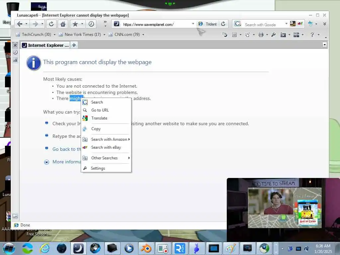Screen dimensions: 340x255
Task: Switch to the Internet Explorer tab
Action: pyautogui.click(x=45, y=45)
